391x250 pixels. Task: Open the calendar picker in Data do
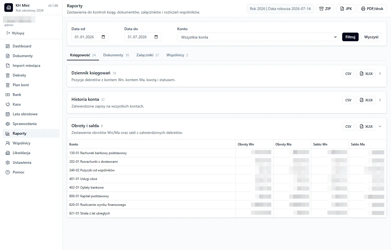click(156, 37)
